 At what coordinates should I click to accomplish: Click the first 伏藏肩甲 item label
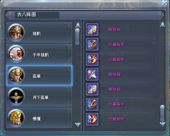click(116, 60)
